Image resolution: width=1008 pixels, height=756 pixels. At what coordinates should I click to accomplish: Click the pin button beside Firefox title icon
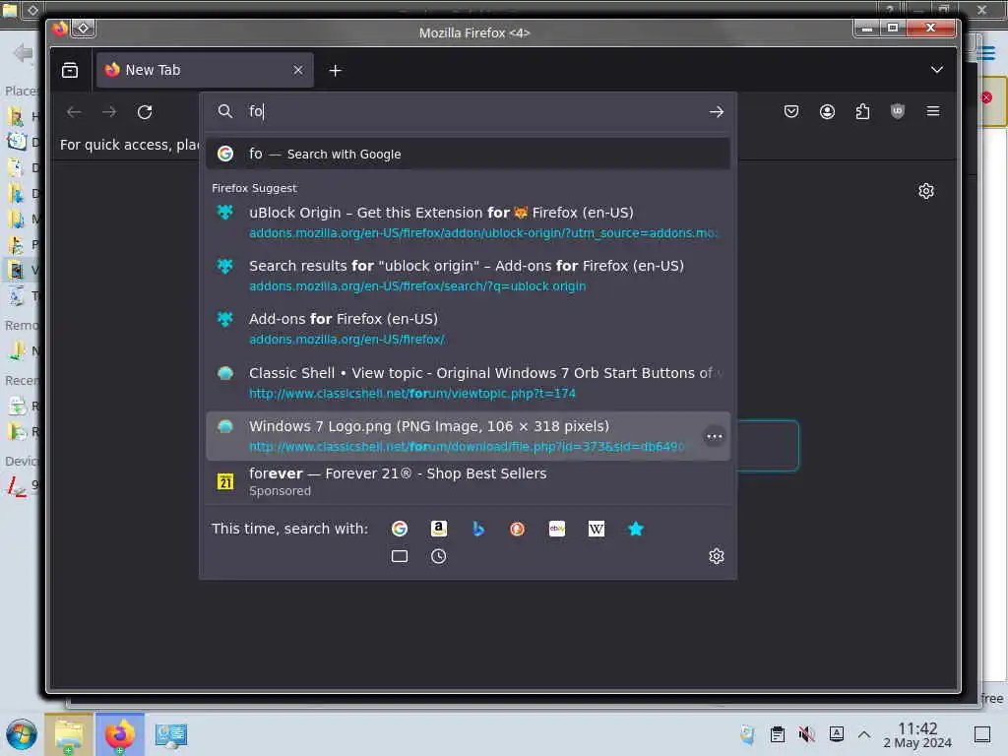coord(84,29)
